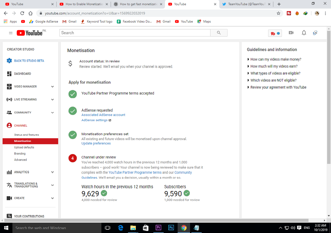The height and width of the screenshot is (233, 331).
Task: Open the account avatar menu
Action: (x=315, y=33)
